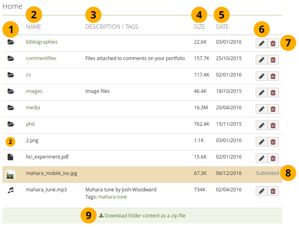The width and height of the screenshot is (299, 227).
Task: Click the hci_experiment.pdf file name
Action: (x=44, y=157)
